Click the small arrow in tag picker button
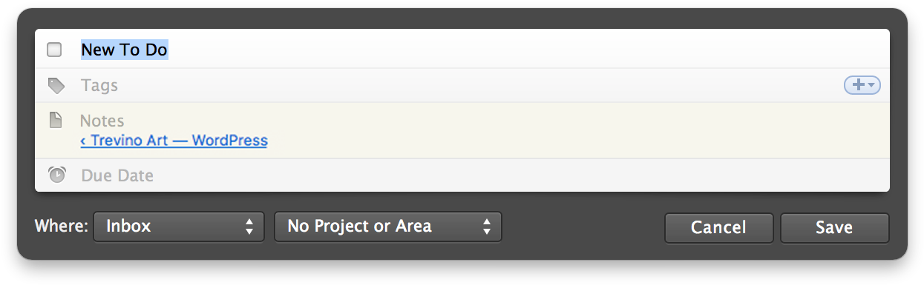Viewport: 924px width, 285px height. point(871,86)
